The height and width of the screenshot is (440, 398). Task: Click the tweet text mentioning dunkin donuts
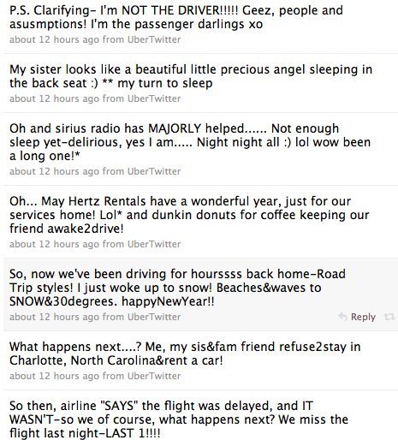[189, 215]
